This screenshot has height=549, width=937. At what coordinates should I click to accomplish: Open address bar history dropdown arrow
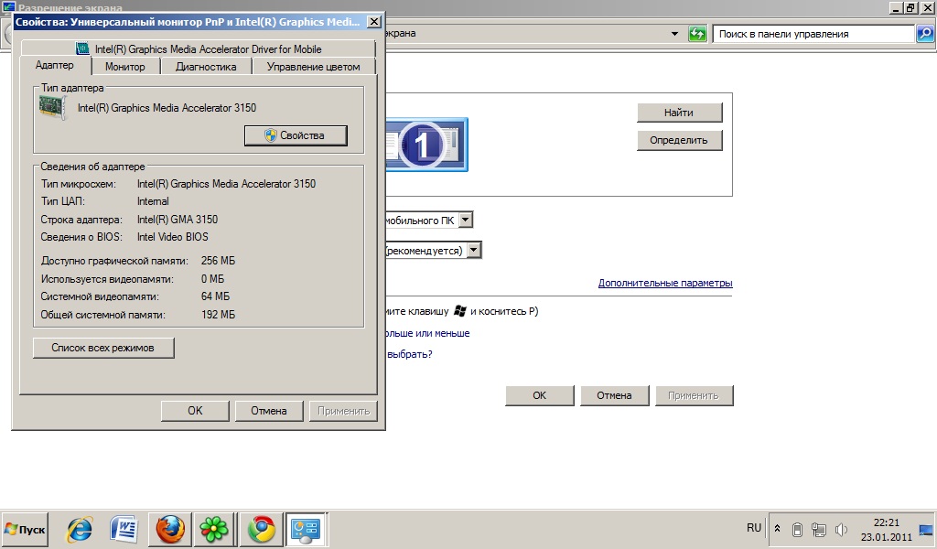coord(674,34)
